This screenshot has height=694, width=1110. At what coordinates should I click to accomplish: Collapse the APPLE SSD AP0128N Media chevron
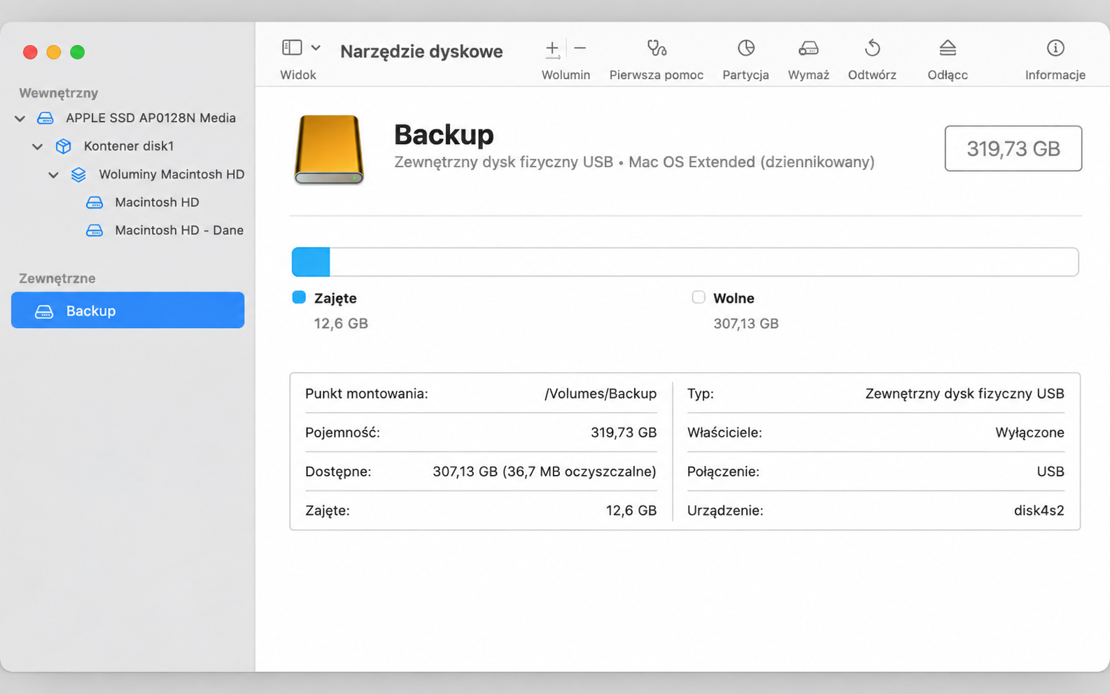pyautogui.click(x=20, y=118)
